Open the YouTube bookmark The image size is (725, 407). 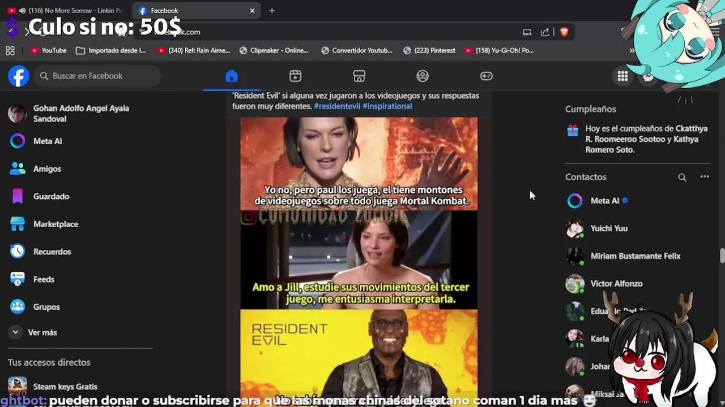tap(49, 50)
